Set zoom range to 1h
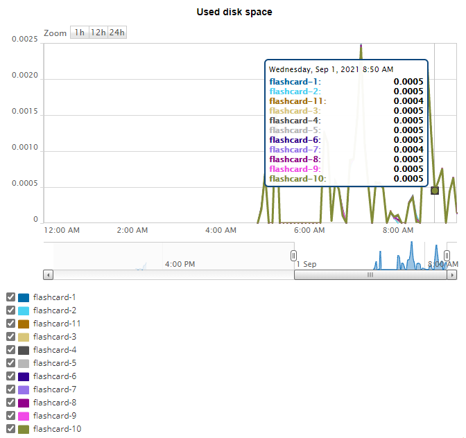 tap(79, 33)
